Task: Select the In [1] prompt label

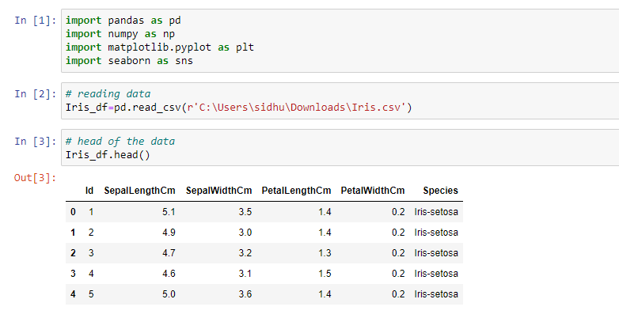Action: (x=35, y=21)
